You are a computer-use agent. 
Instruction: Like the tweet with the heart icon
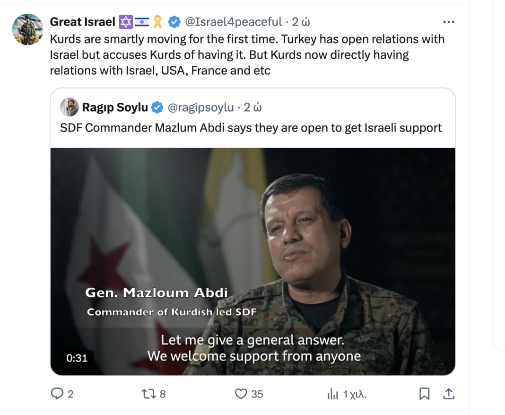pyautogui.click(x=241, y=394)
